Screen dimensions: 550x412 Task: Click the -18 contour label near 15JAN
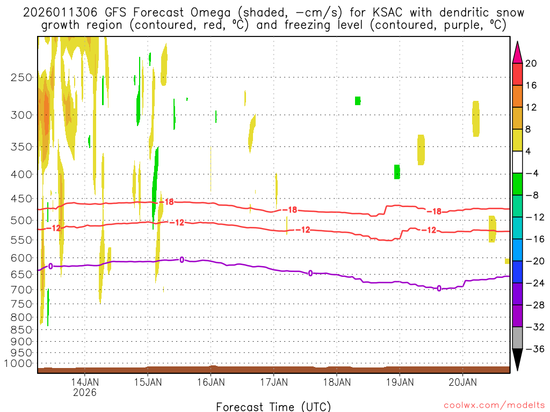point(167,202)
